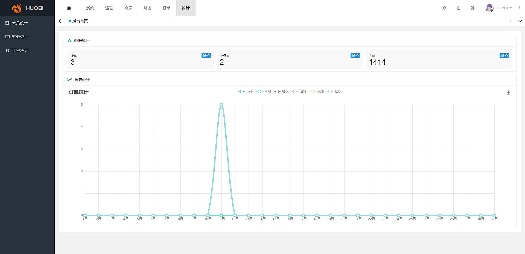
Task: Open 会员统计 in the sidebar
Action: click(x=20, y=23)
